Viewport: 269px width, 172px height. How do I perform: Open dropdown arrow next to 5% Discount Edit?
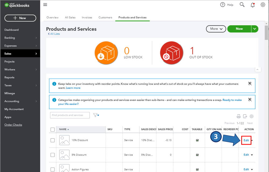pyautogui.click(x=252, y=155)
